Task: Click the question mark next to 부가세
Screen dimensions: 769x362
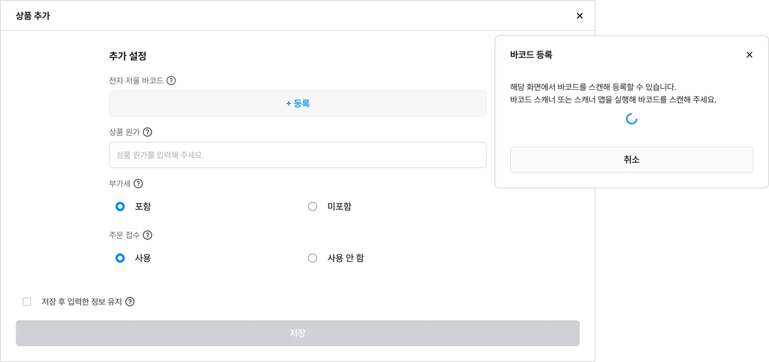Action: 138,184
